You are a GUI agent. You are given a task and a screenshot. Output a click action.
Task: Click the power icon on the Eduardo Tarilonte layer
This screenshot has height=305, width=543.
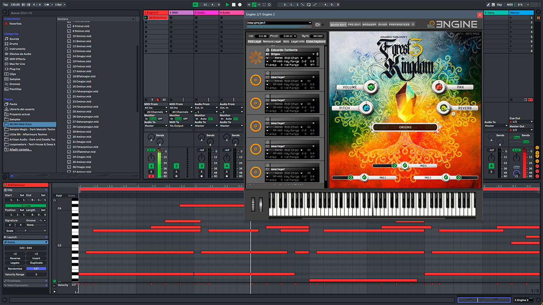click(x=268, y=50)
